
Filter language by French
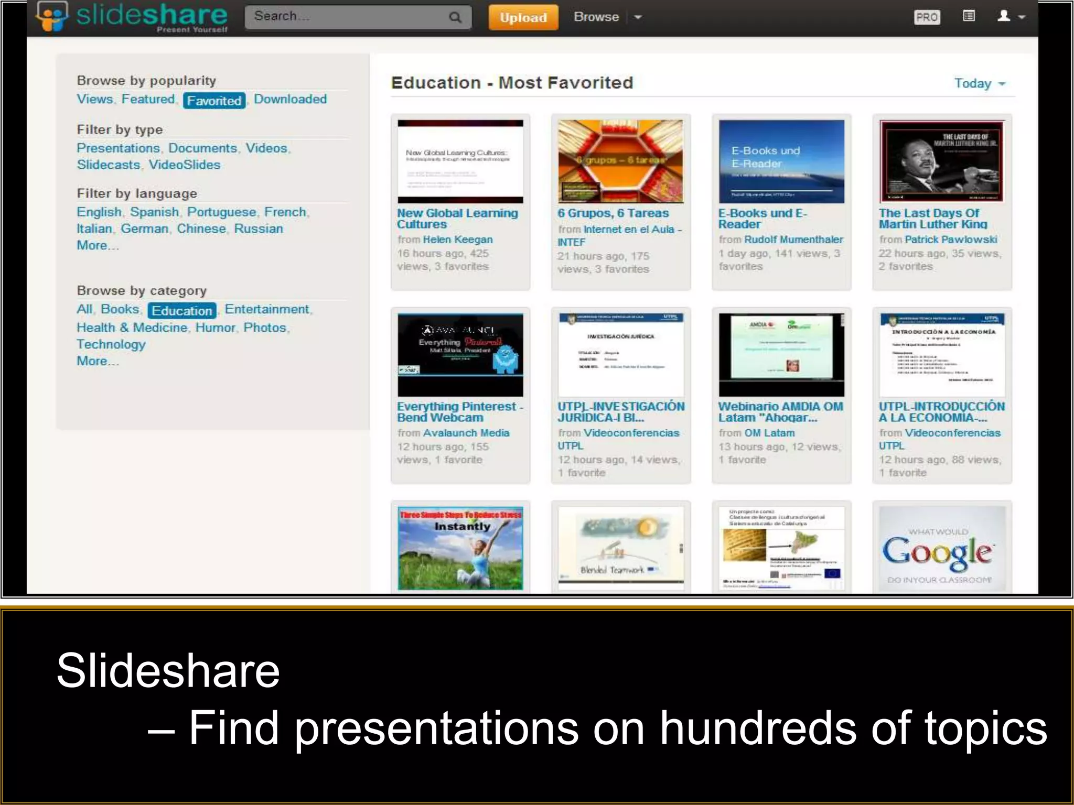(x=285, y=212)
